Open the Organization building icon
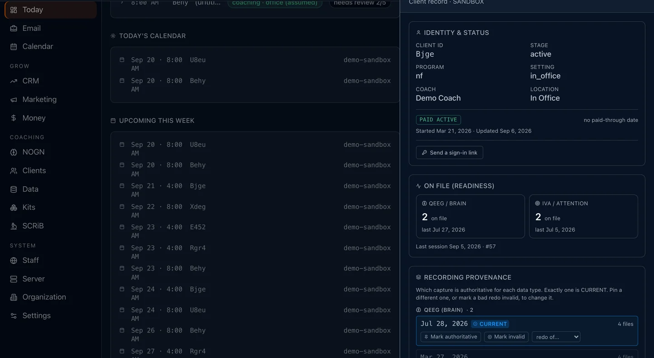The width and height of the screenshot is (654, 358). [x=14, y=297]
